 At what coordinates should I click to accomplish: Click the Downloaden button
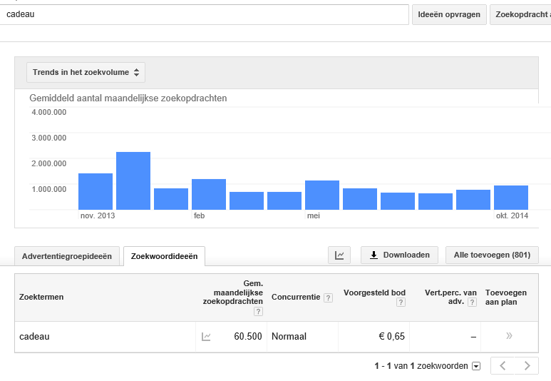(x=400, y=255)
